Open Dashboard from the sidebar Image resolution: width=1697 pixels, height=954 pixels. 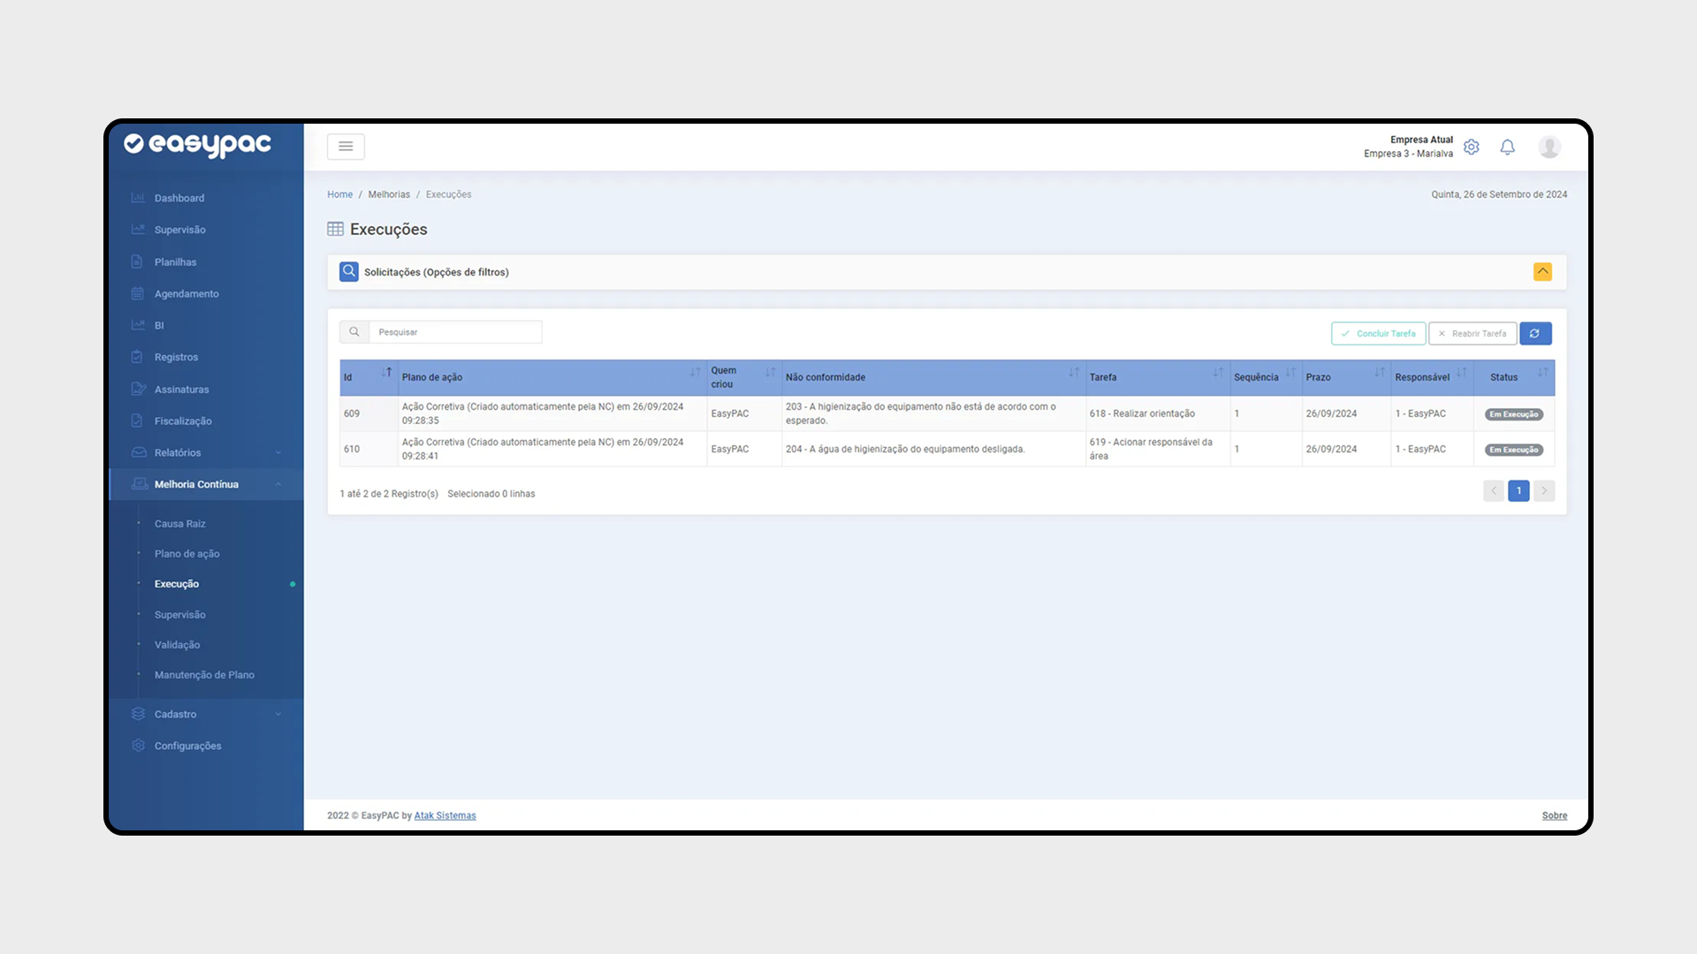pyautogui.click(x=179, y=198)
